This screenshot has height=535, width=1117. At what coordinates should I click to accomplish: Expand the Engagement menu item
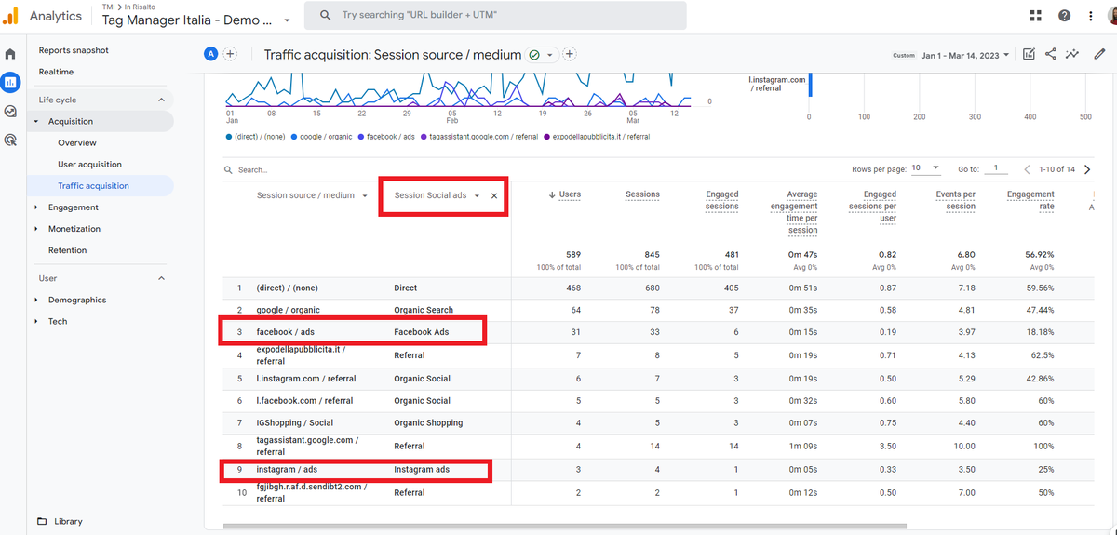tap(36, 207)
